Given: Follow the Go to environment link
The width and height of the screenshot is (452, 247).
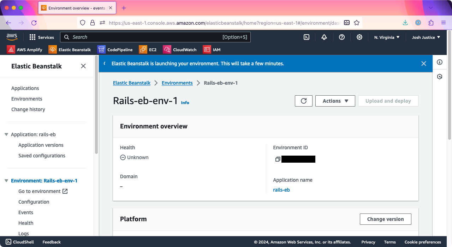Looking at the screenshot, I should pos(43,191).
